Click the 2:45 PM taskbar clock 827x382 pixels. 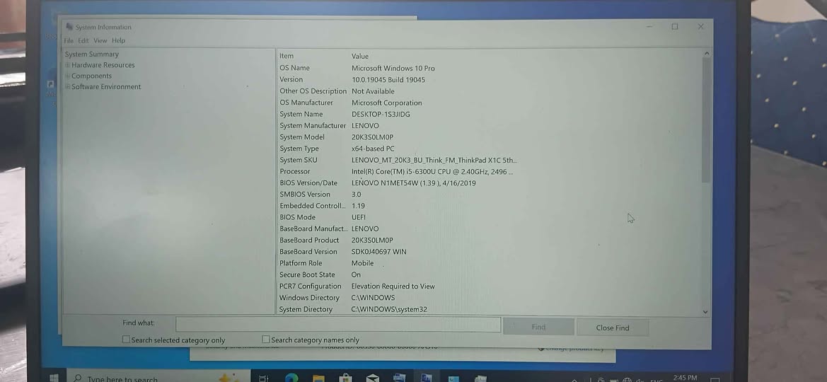pos(685,378)
